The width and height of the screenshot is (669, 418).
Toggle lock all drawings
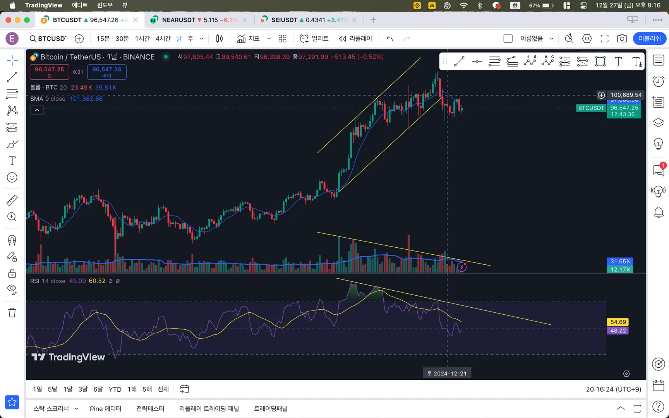coord(12,273)
